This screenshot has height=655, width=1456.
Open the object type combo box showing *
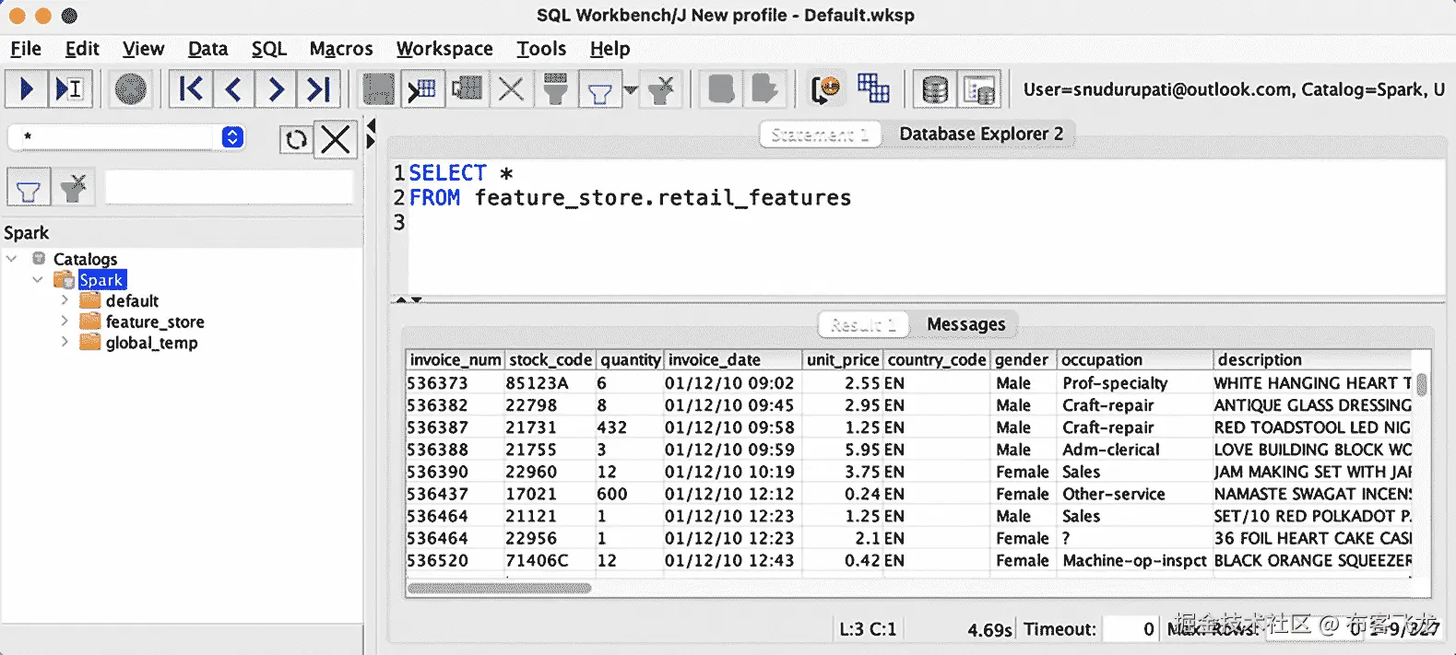[x=126, y=137]
